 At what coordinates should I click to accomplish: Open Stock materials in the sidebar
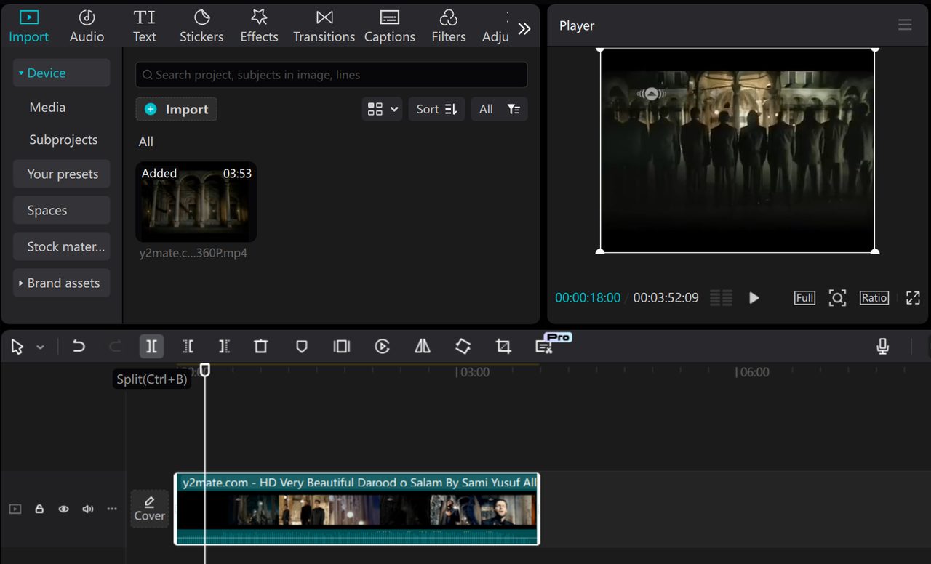pos(61,246)
